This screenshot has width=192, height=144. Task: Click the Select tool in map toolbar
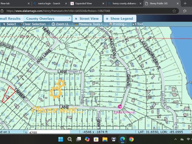[9, 24]
